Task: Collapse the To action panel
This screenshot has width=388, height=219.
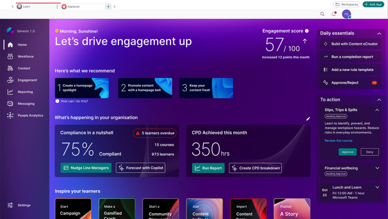Action: click(379, 100)
